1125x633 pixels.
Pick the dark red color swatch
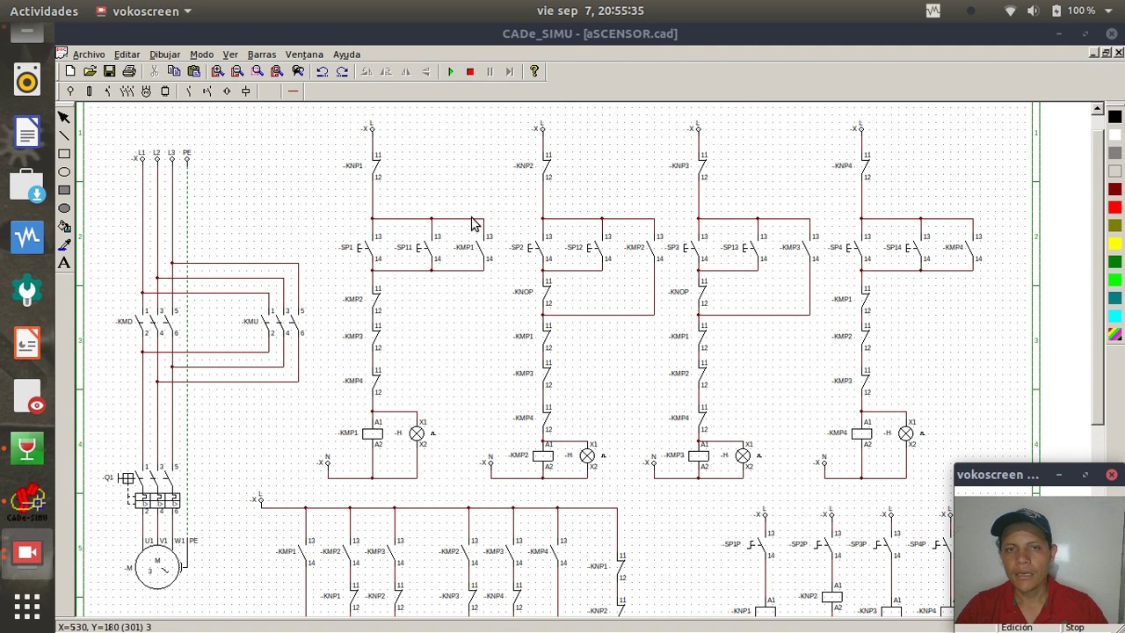[1114, 189]
